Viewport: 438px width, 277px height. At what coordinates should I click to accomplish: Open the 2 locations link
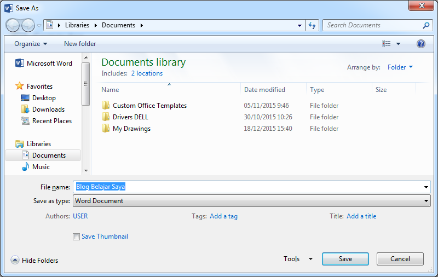pyautogui.click(x=147, y=73)
